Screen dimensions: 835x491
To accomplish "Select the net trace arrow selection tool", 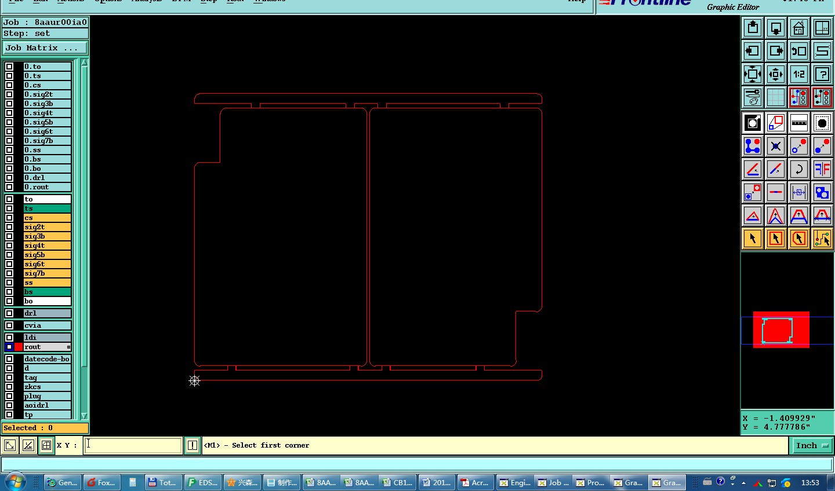I will (x=822, y=239).
